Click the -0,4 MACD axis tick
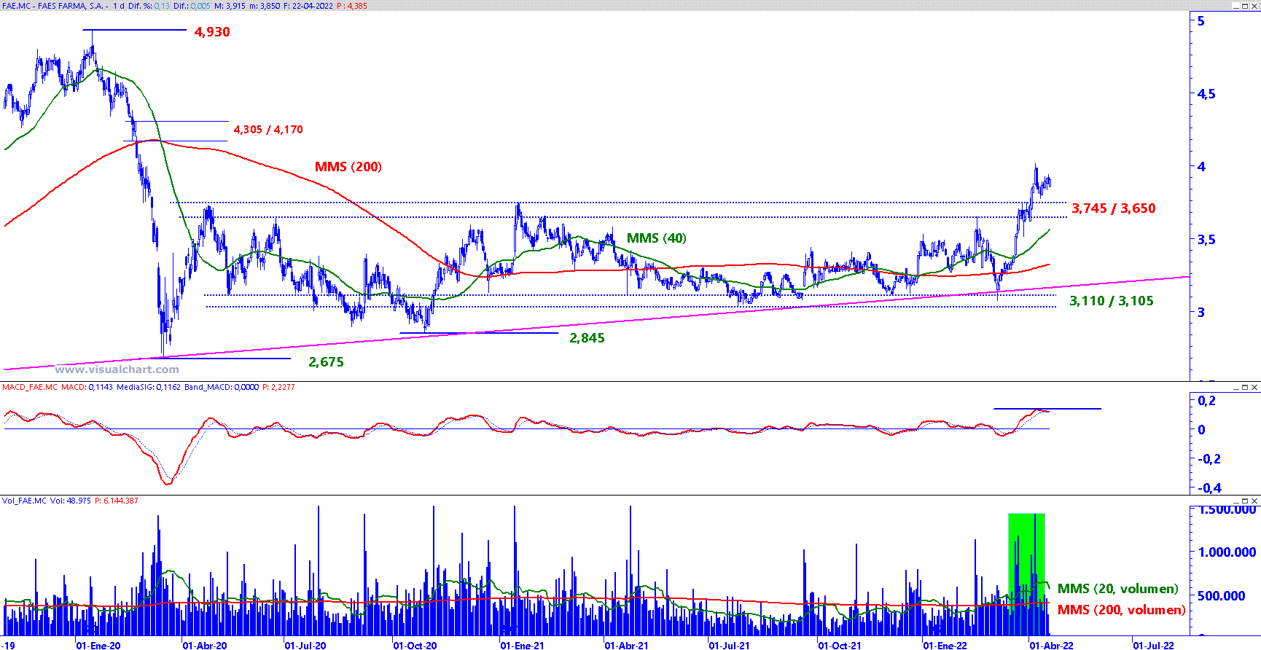This screenshot has height=650, width=1261. click(1210, 488)
